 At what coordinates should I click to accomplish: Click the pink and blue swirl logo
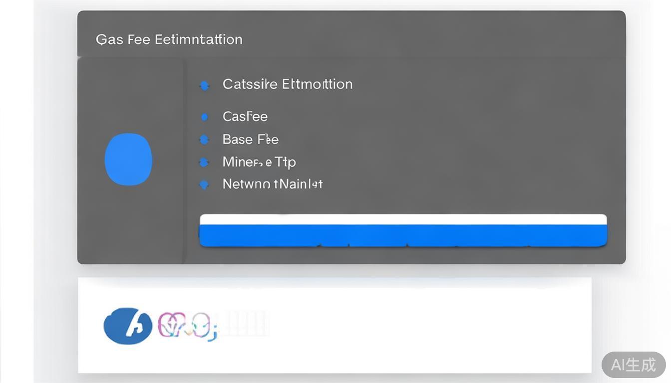(187, 325)
